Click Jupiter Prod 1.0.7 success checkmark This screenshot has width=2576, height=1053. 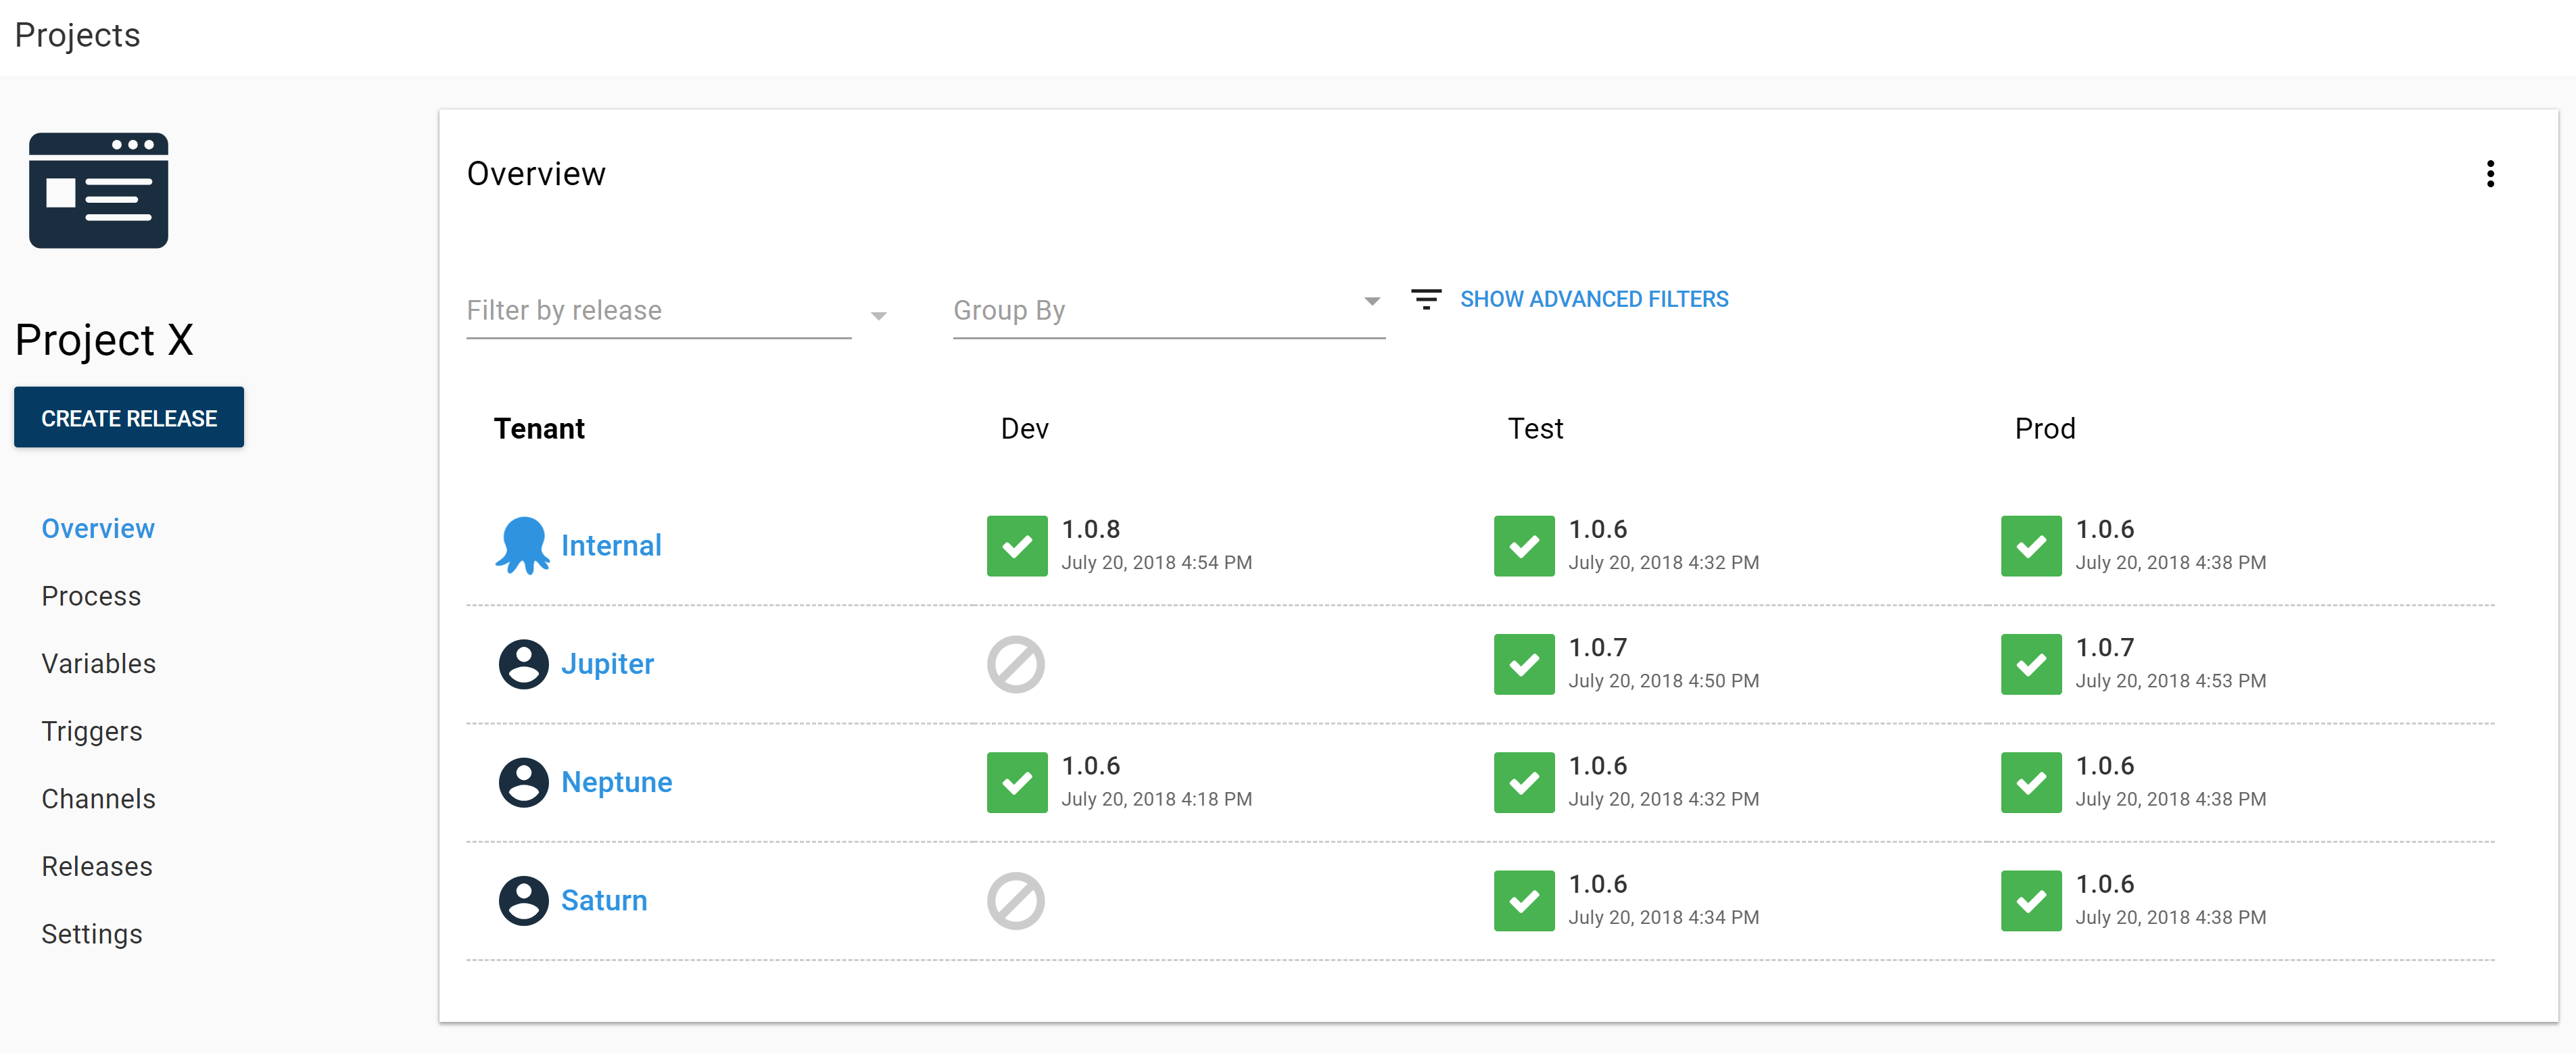tap(2030, 664)
